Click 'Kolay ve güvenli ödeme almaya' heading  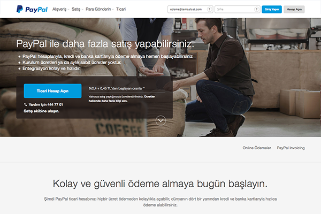(160, 184)
